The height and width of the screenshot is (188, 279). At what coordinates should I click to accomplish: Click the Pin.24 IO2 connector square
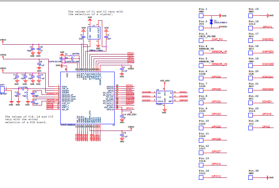251,128
